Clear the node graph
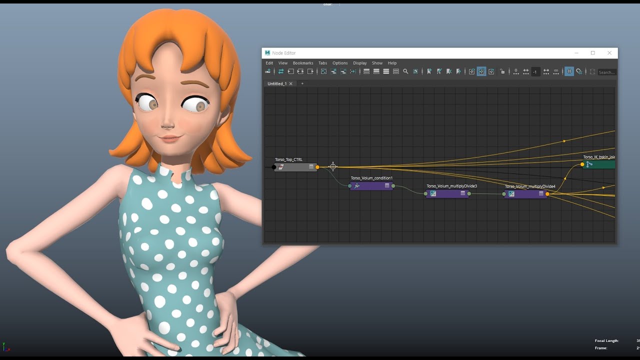This screenshot has width=640, height=360. (x=323, y=71)
